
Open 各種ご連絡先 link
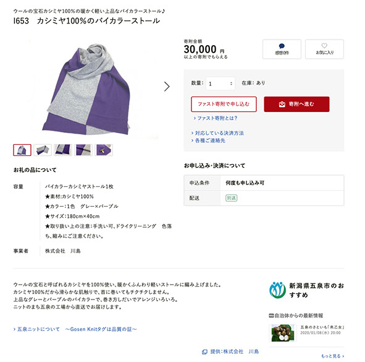pos(208,140)
